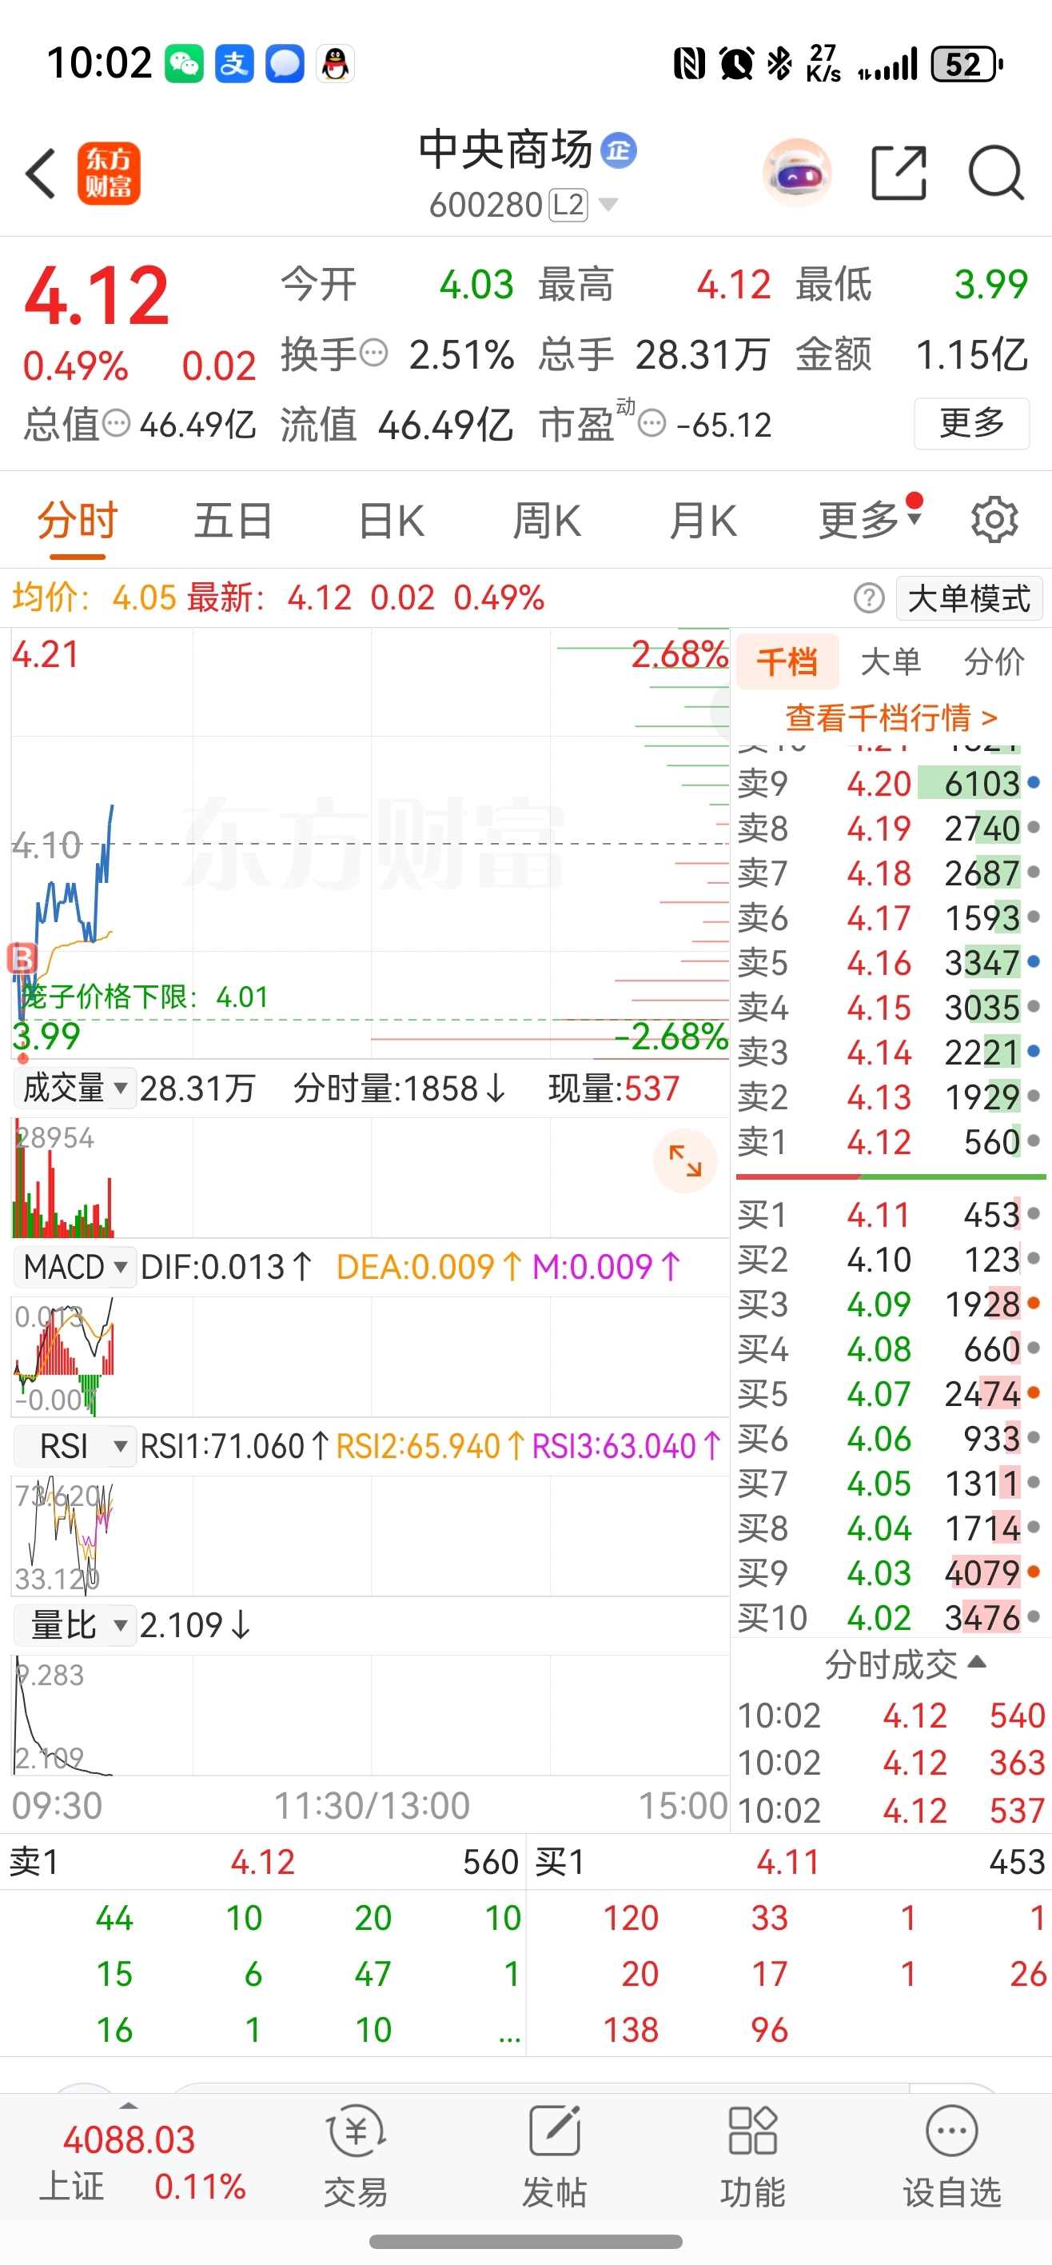Tap 买1 4.11 summary row
The width and height of the screenshot is (1052, 2265).
(789, 1861)
